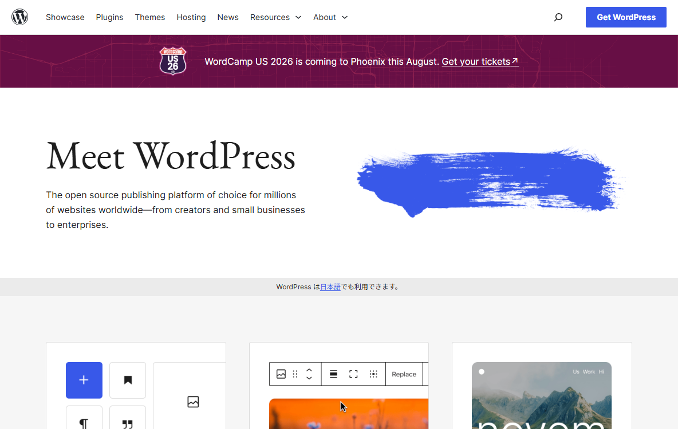Image resolution: width=678 pixels, height=429 pixels.
Task: Expand the About menu chevron
Action: click(x=345, y=17)
